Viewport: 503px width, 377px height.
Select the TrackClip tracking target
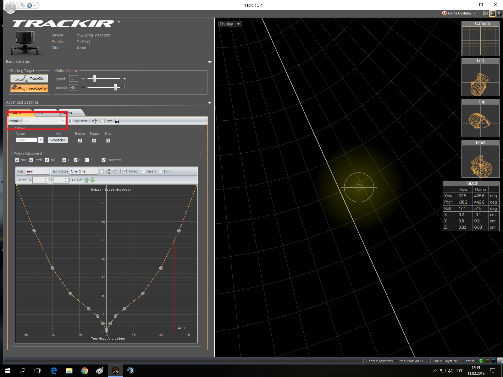coord(29,79)
